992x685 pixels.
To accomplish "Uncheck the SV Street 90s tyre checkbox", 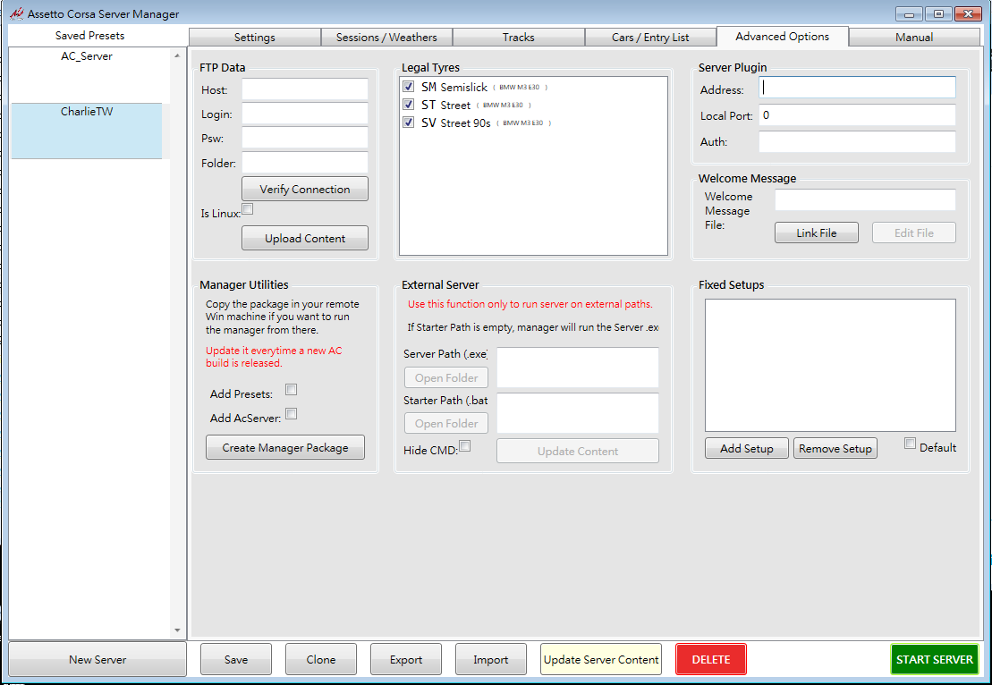I will pyautogui.click(x=409, y=123).
